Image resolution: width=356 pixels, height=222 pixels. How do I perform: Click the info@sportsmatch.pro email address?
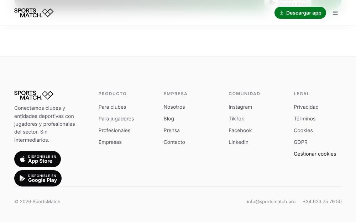(x=271, y=202)
